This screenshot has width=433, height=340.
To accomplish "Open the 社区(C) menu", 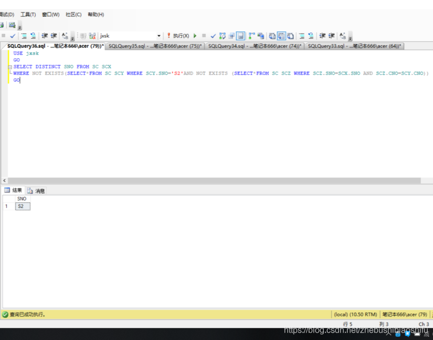I will click(73, 14).
